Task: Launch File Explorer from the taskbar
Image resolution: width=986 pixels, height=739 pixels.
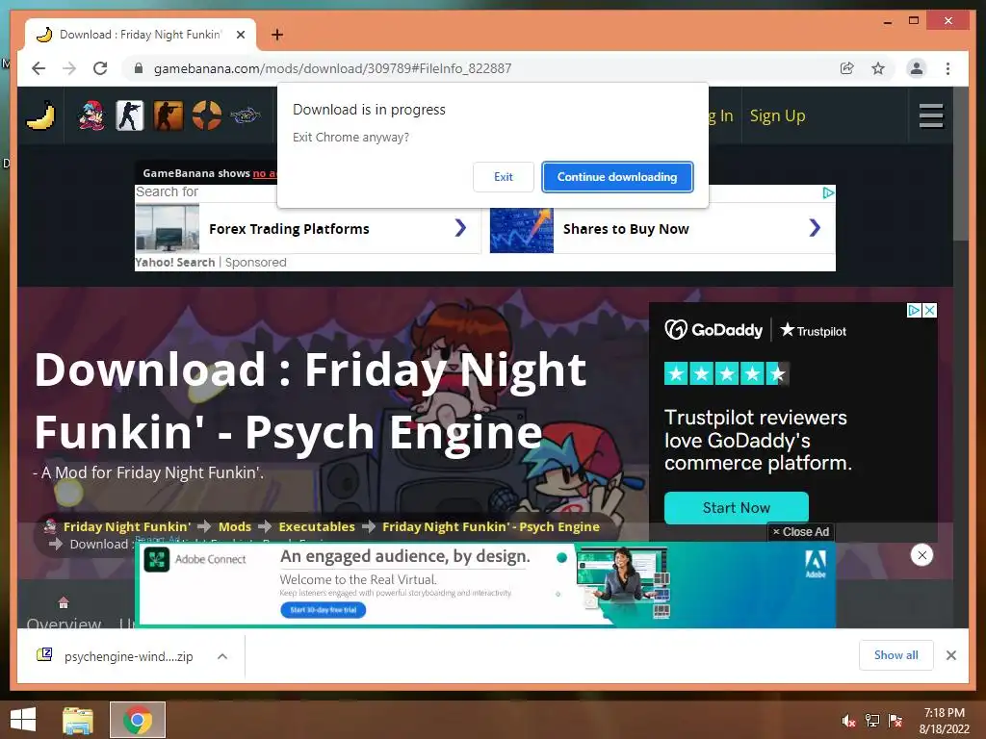Action: pyautogui.click(x=78, y=720)
